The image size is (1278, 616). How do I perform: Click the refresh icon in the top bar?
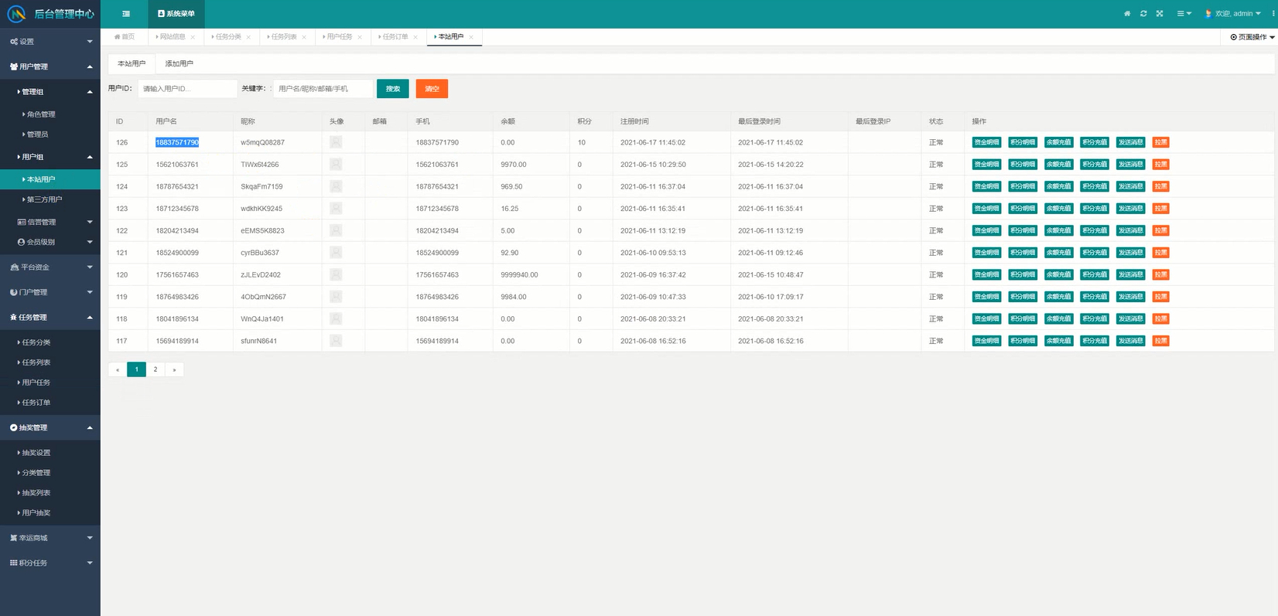[x=1143, y=14]
